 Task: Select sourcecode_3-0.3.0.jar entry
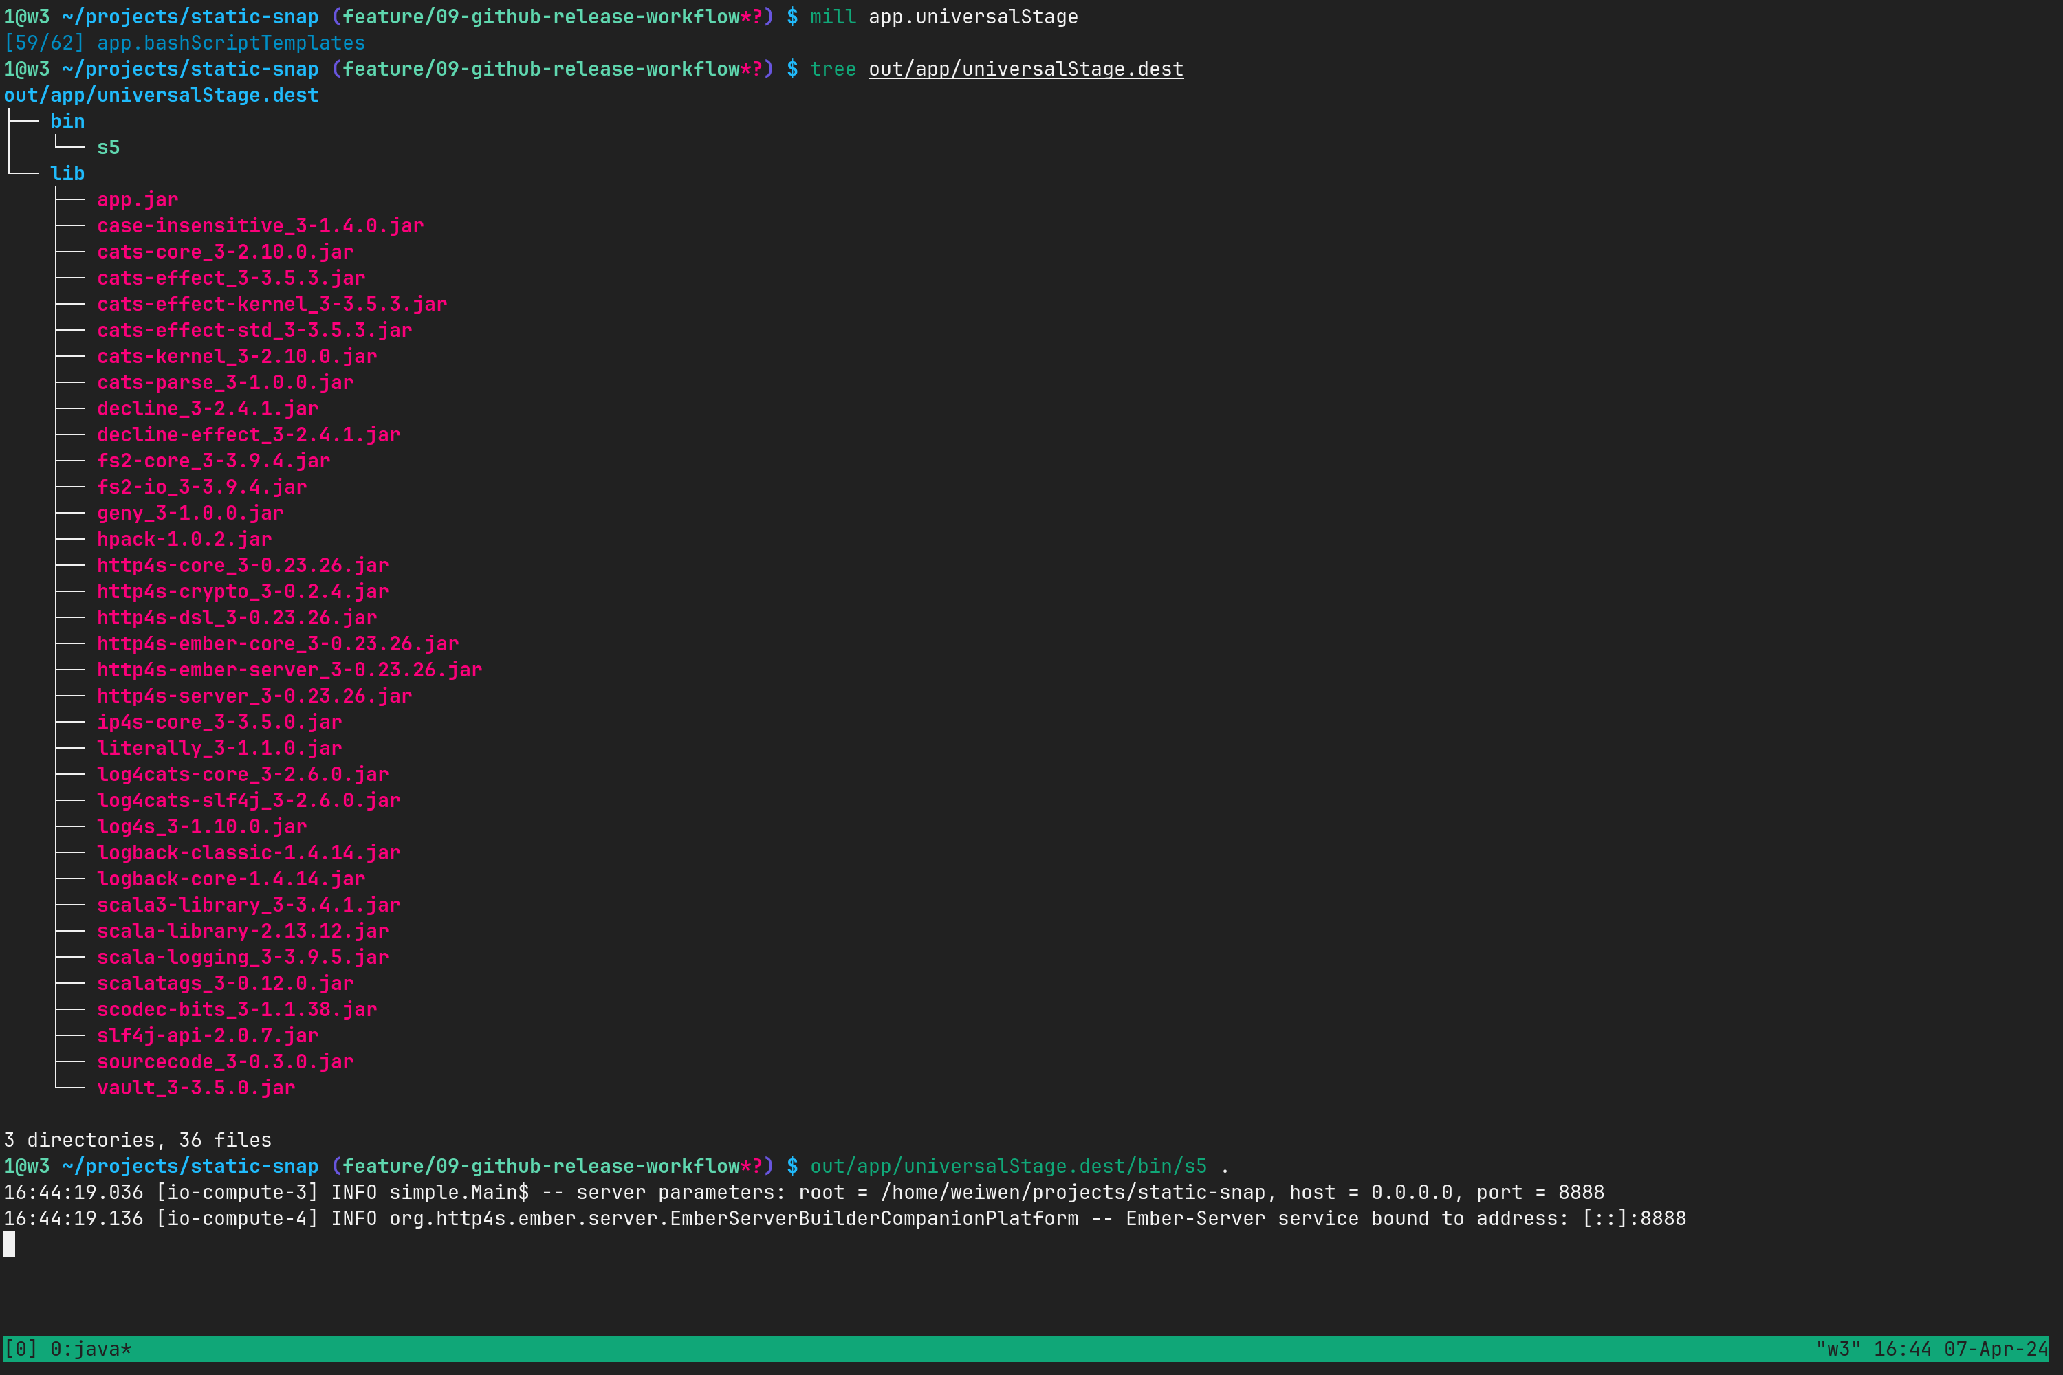coord(226,1062)
